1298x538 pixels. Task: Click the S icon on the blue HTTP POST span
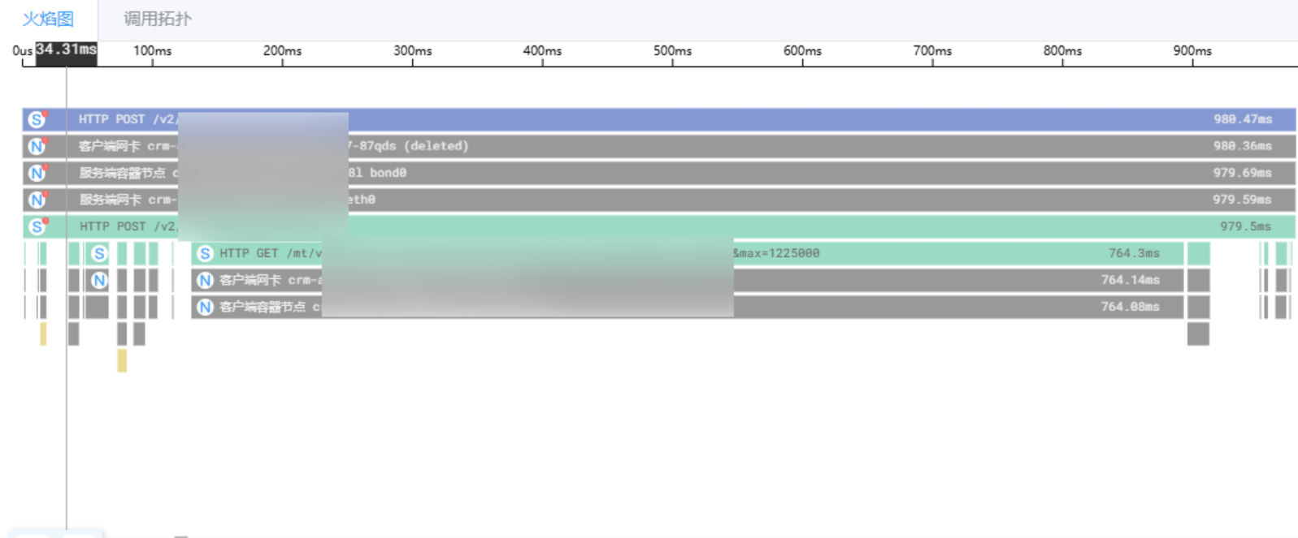coord(37,119)
